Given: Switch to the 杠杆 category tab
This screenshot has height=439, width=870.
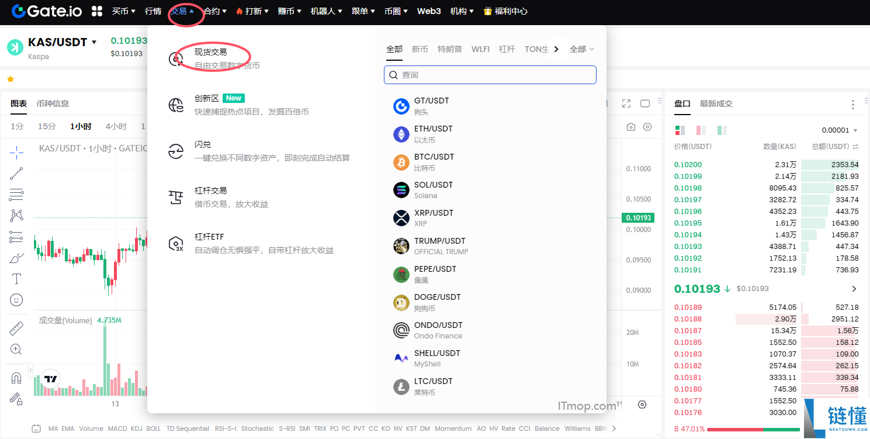Looking at the screenshot, I should click(x=507, y=49).
